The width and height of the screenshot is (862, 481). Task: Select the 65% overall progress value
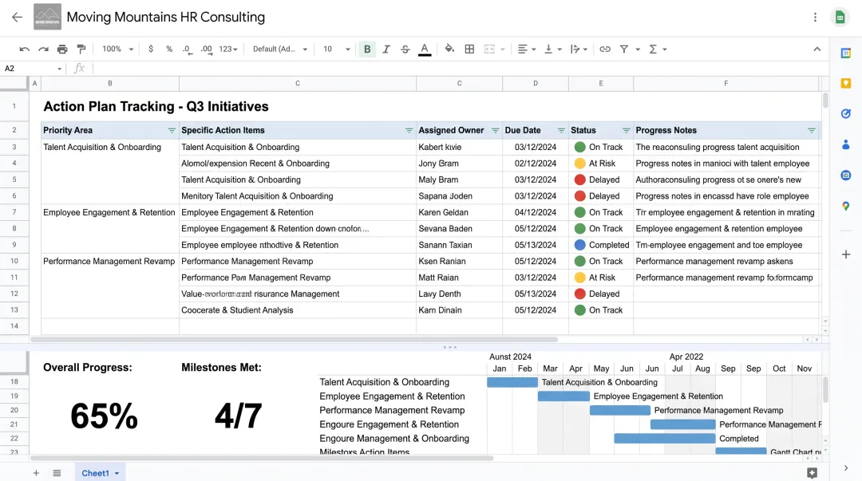(104, 416)
